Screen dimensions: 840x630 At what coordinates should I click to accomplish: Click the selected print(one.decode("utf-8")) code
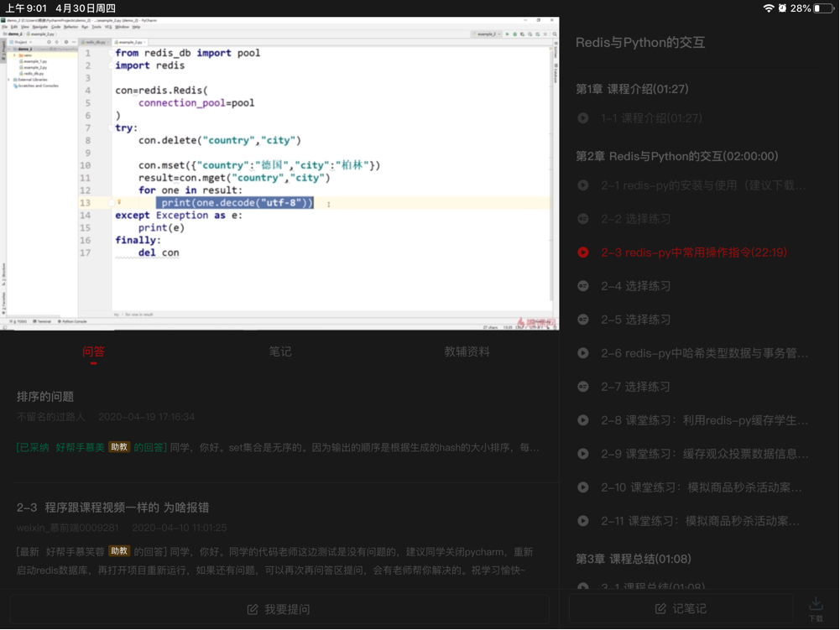235,202
